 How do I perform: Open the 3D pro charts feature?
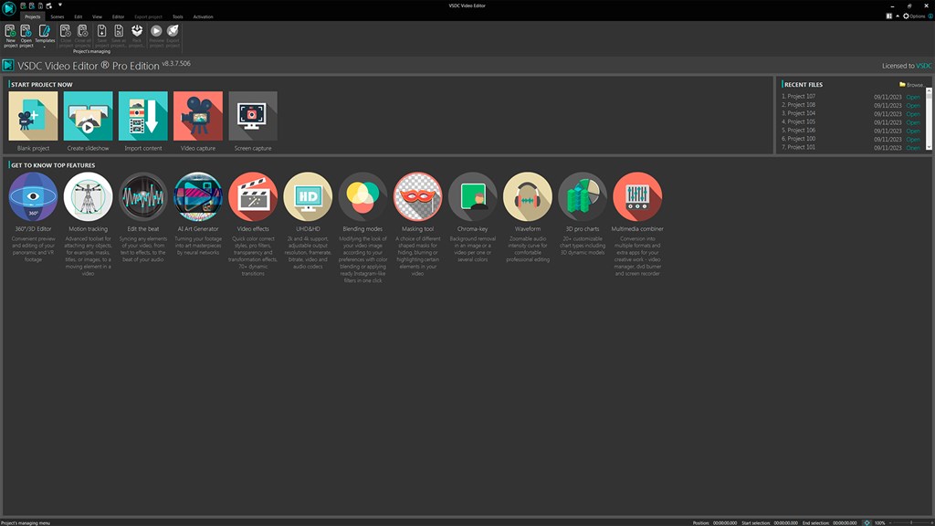(583, 196)
